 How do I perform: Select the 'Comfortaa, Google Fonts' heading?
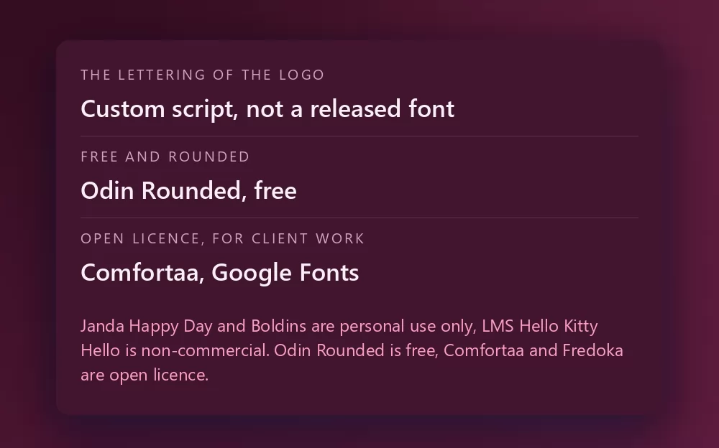pyautogui.click(x=219, y=273)
